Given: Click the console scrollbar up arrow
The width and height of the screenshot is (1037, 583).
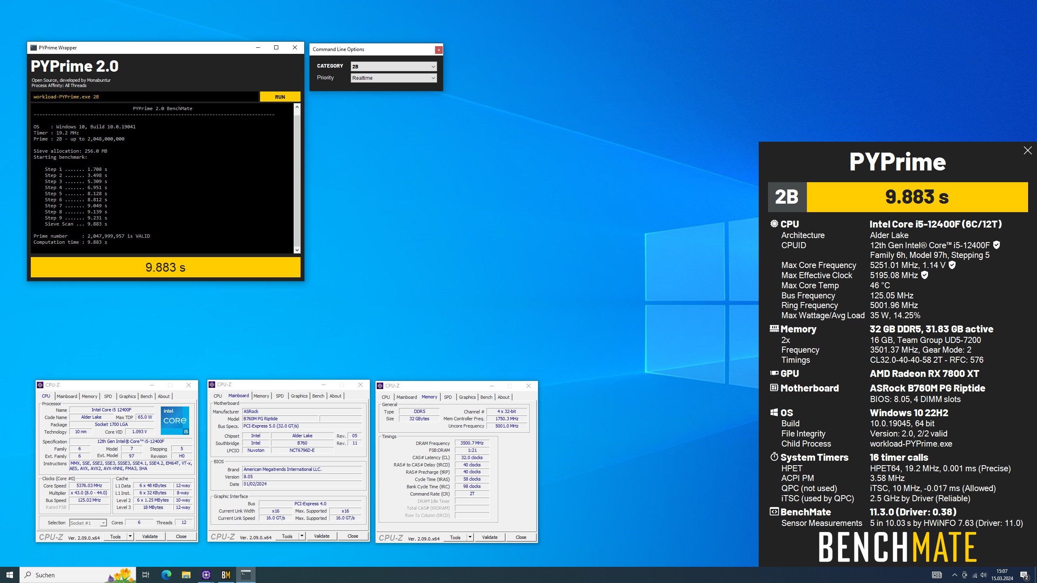Looking at the screenshot, I should 297,107.
